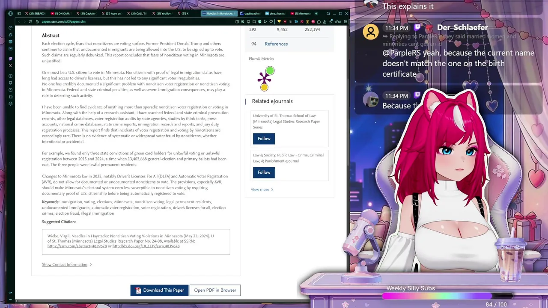548x308 pixels.
Task: Click the 252,194 statistic value
Action: point(312,30)
